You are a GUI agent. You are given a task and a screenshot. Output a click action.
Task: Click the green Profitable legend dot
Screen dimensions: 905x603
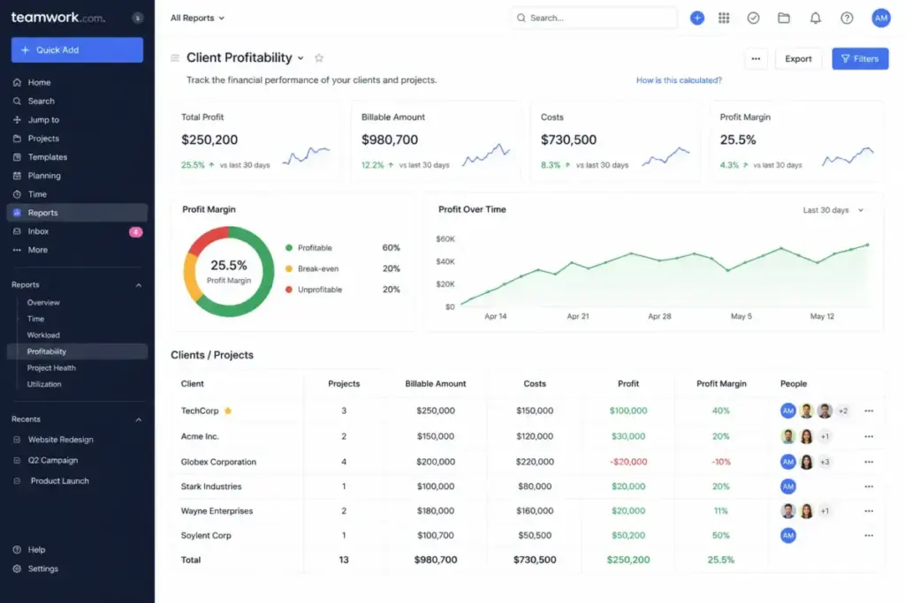[289, 248]
